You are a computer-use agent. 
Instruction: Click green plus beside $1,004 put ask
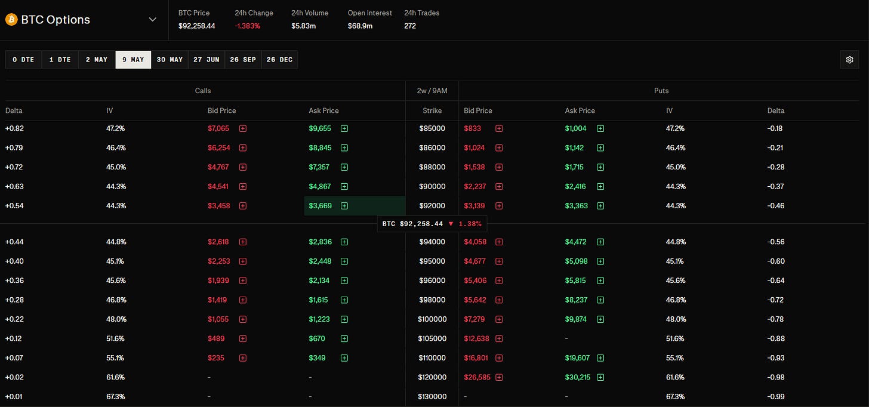click(600, 128)
